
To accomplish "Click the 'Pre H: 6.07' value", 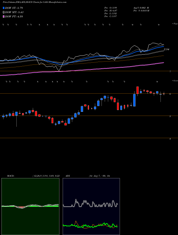I will pyautogui.click(x=111, y=11).
